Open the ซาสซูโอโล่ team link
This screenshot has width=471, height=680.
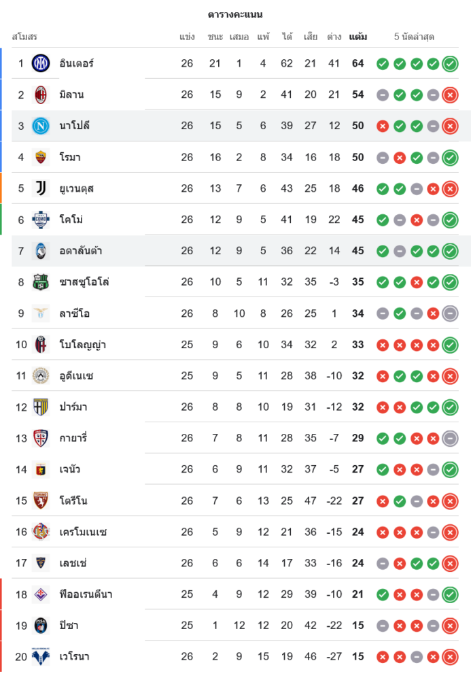(x=84, y=282)
